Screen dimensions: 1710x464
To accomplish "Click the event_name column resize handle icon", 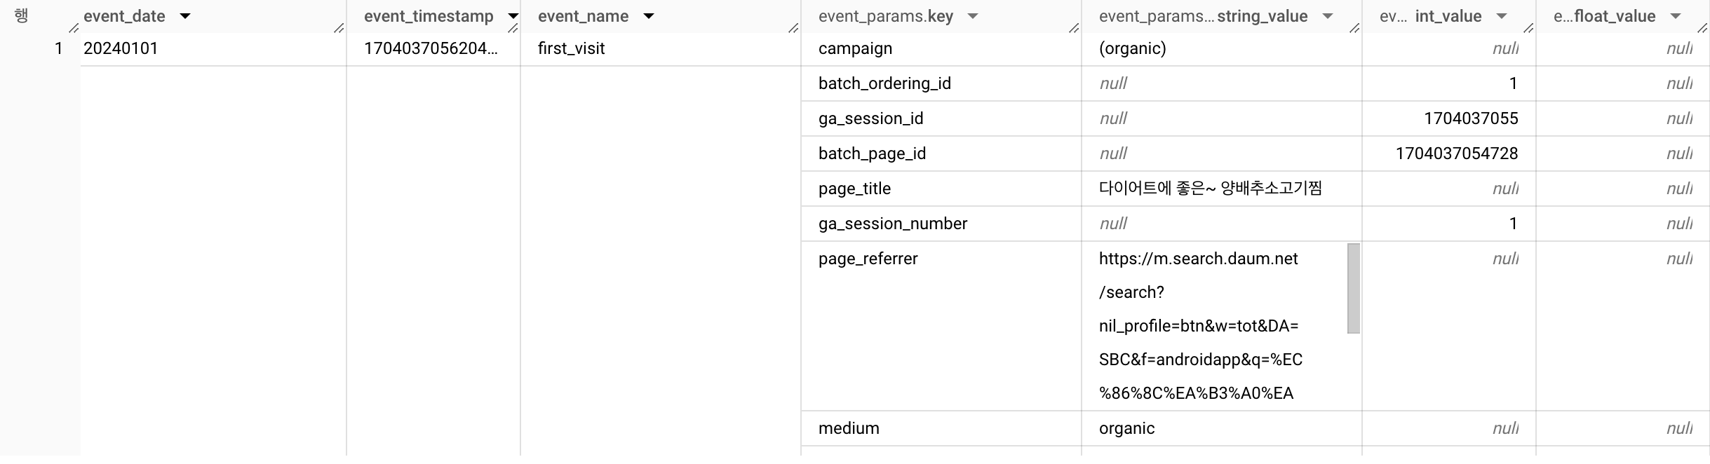I will point(793,28).
